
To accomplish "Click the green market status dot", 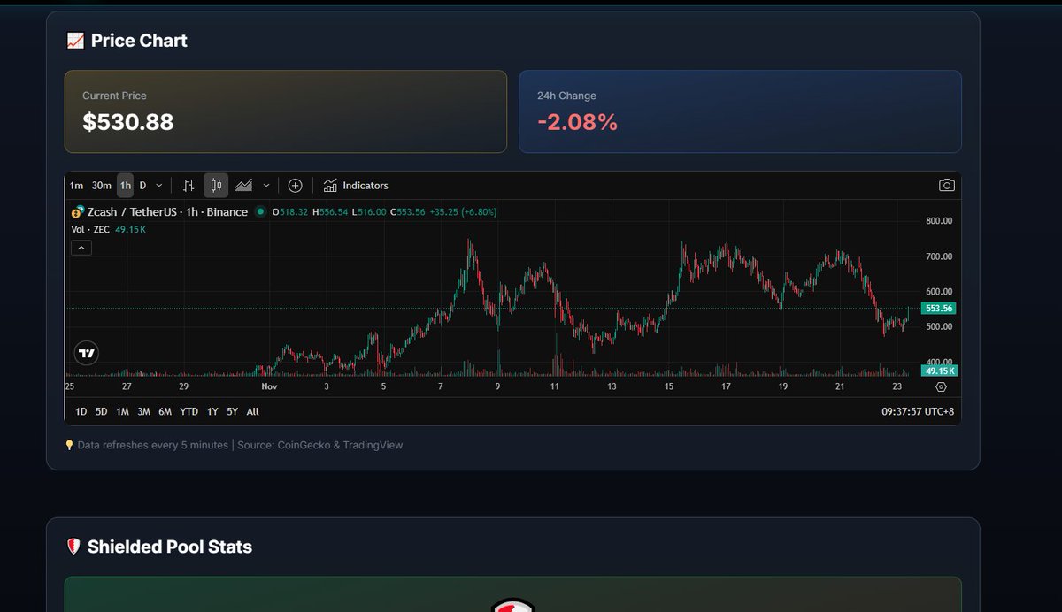I will click(x=260, y=212).
